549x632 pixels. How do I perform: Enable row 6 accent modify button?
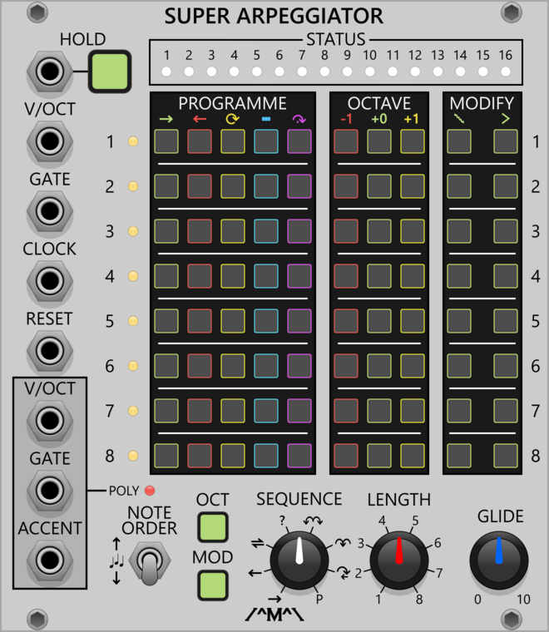click(506, 366)
